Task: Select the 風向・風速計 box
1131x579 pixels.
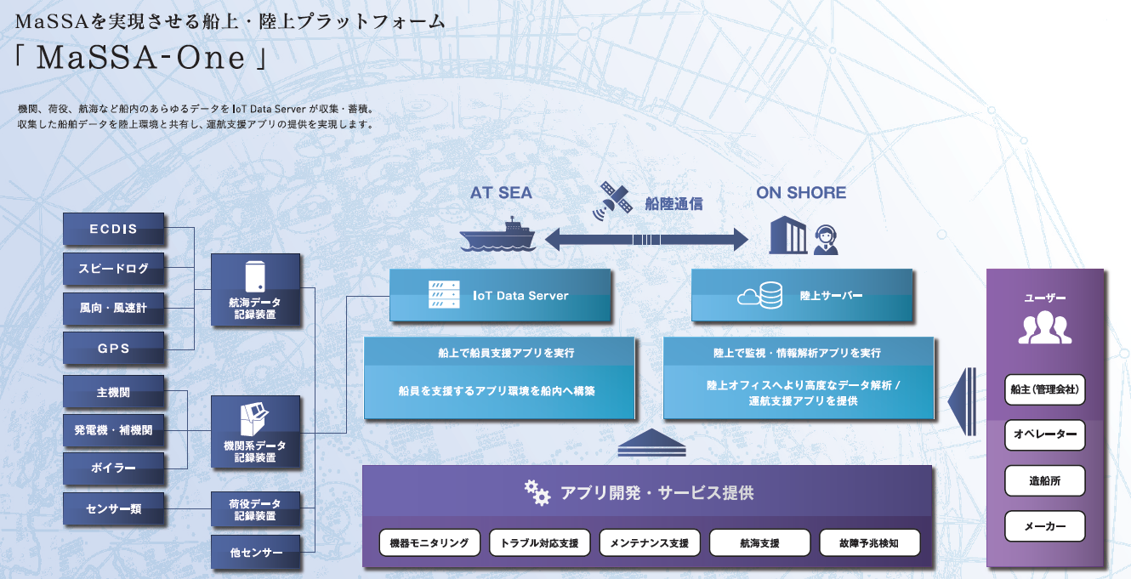Action: coord(114,308)
